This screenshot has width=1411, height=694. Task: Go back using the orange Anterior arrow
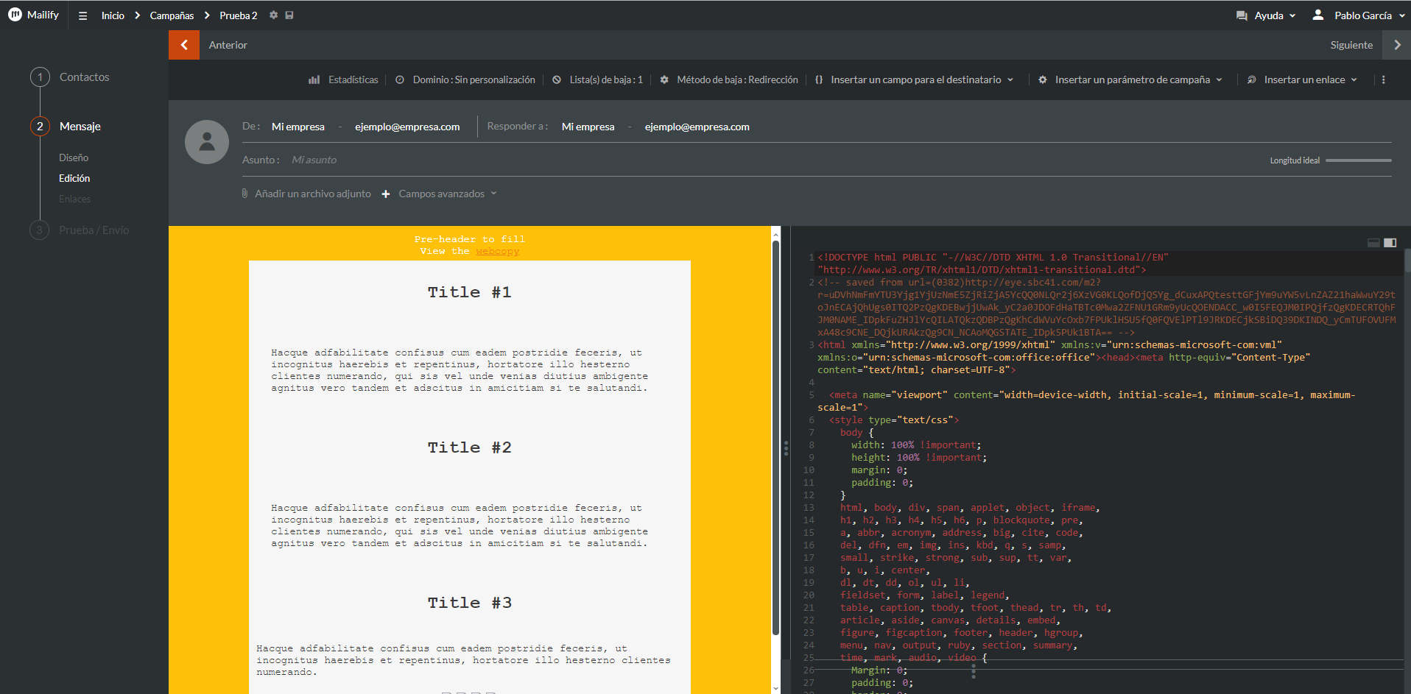pyautogui.click(x=184, y=45)
